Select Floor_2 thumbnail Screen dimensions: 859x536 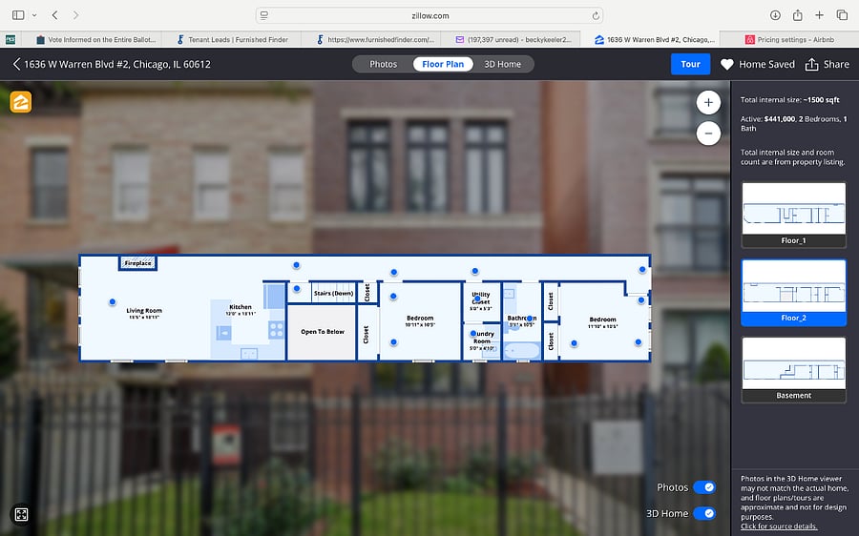pos(793,293)
